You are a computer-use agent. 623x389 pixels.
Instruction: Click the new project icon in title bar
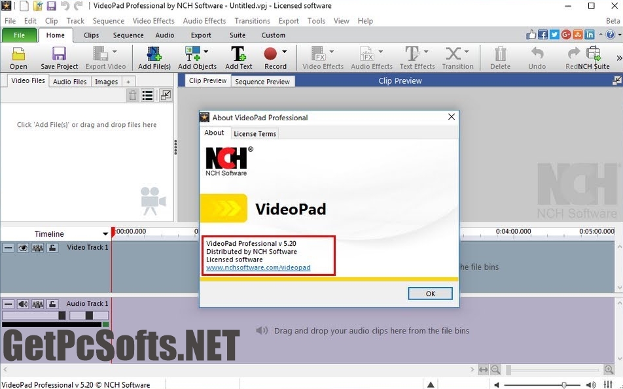click(x=25, y=6)
